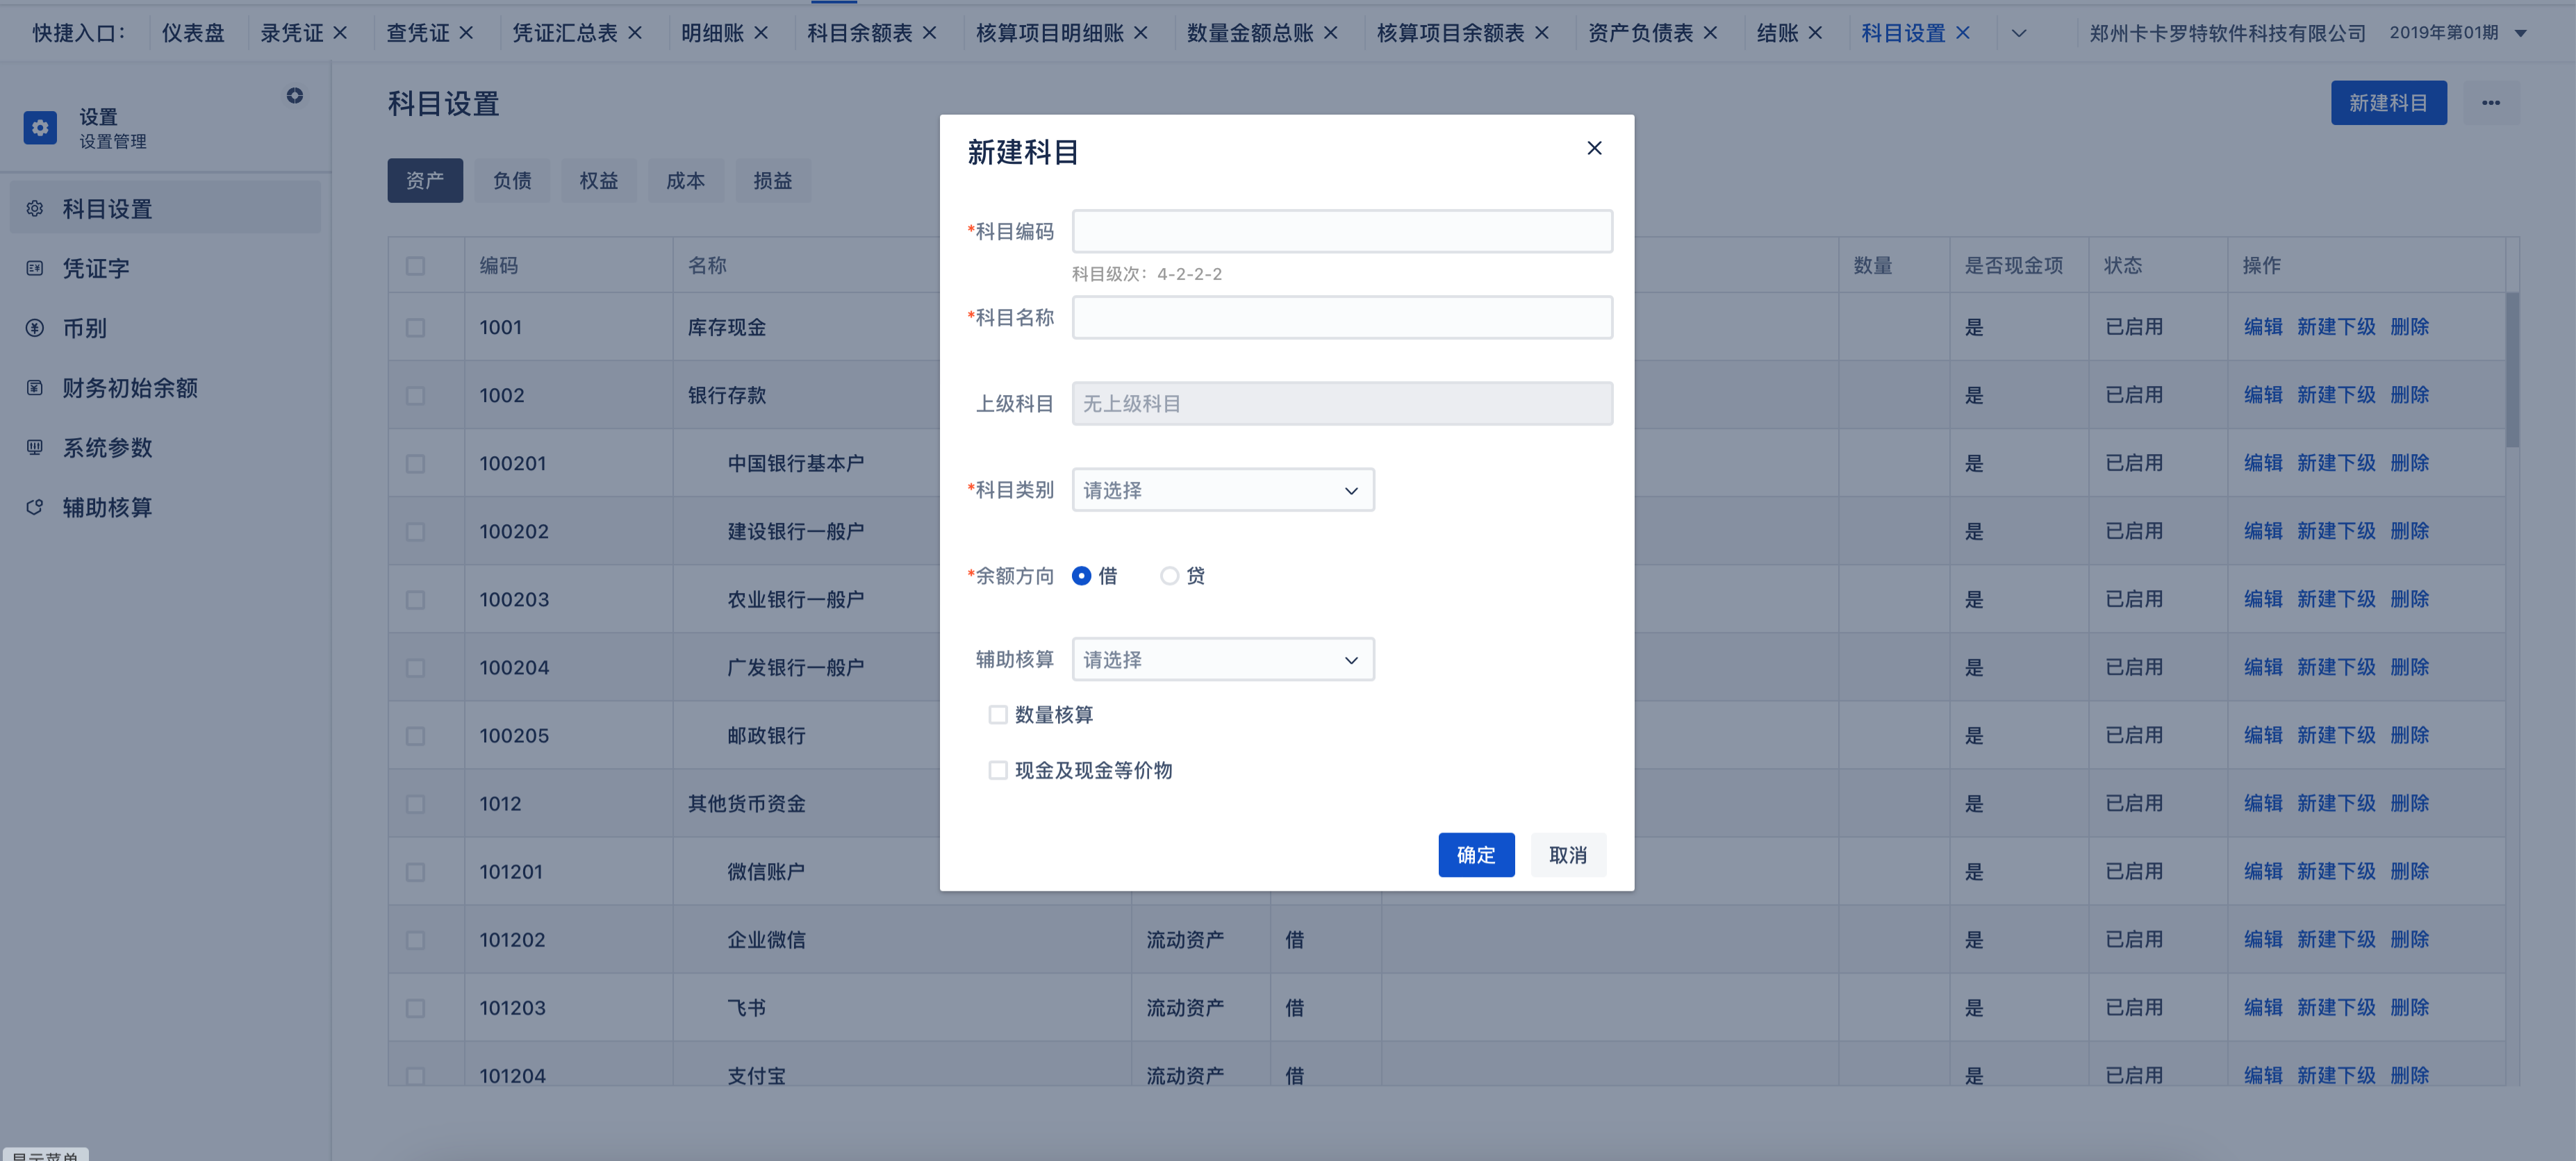Image resolution: width=2576 pixels, height=1161 pixels.
Task: Click the 确定 button to confirm
Action: [1476, 854]
